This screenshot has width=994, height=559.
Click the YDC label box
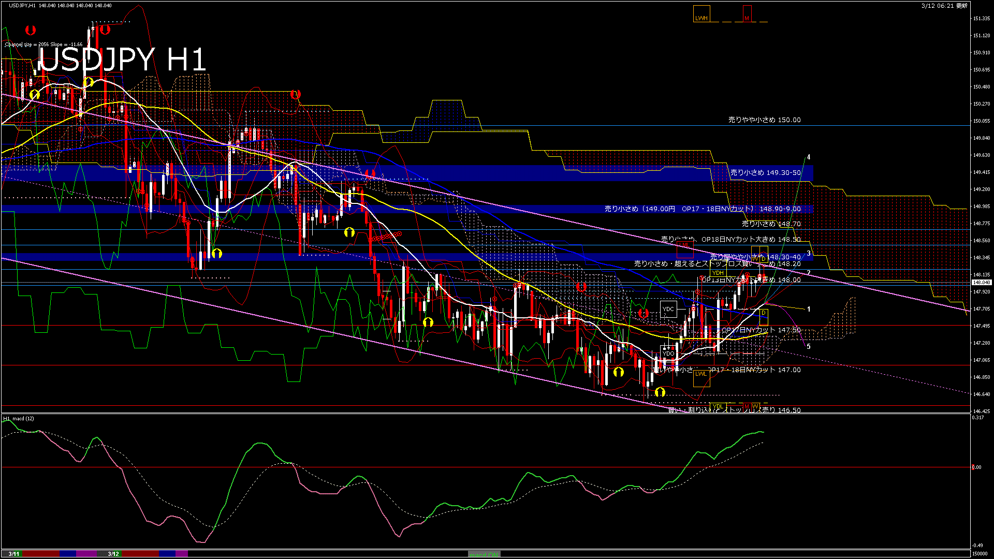click(x=668, y=310)
